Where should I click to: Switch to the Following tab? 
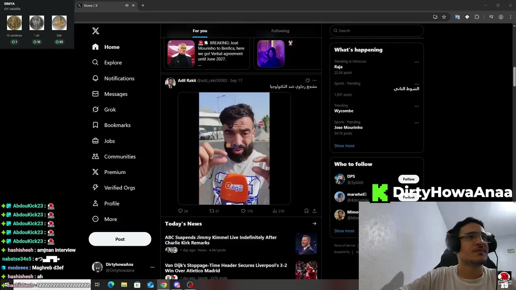(x=280, y=31)
